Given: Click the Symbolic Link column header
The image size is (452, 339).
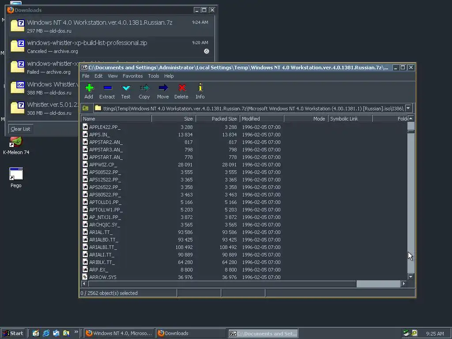Looking at the screenshot, I should [x=350, y=119].
